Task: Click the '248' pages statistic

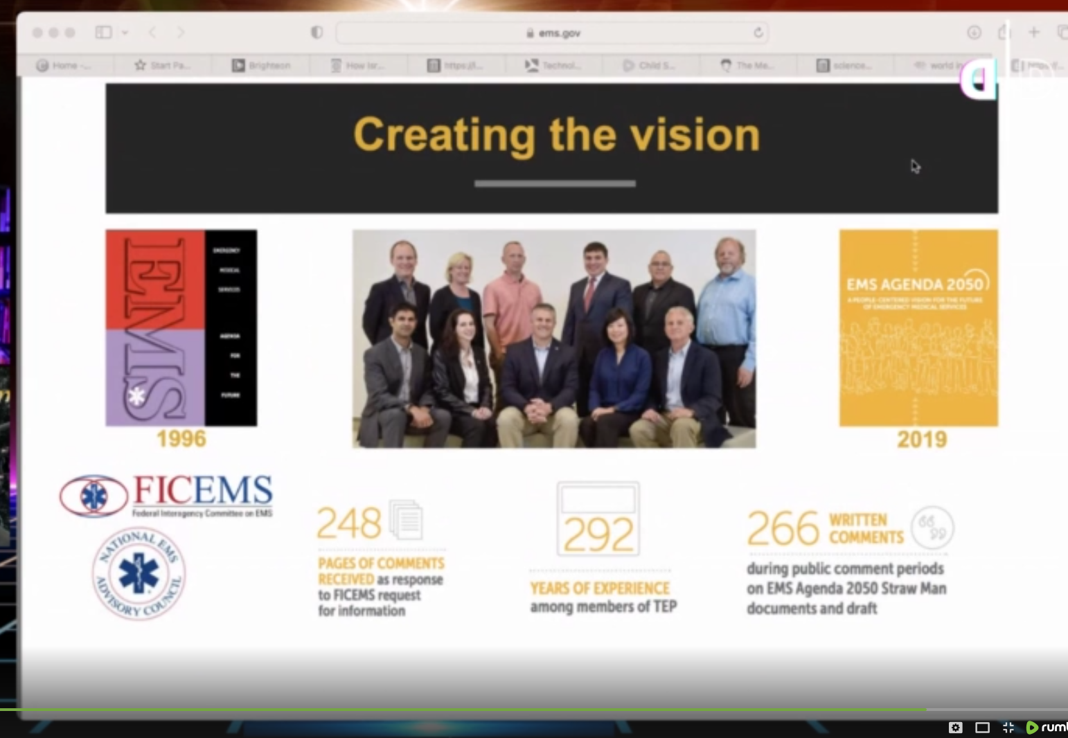Action: click(x=349, y=523)
